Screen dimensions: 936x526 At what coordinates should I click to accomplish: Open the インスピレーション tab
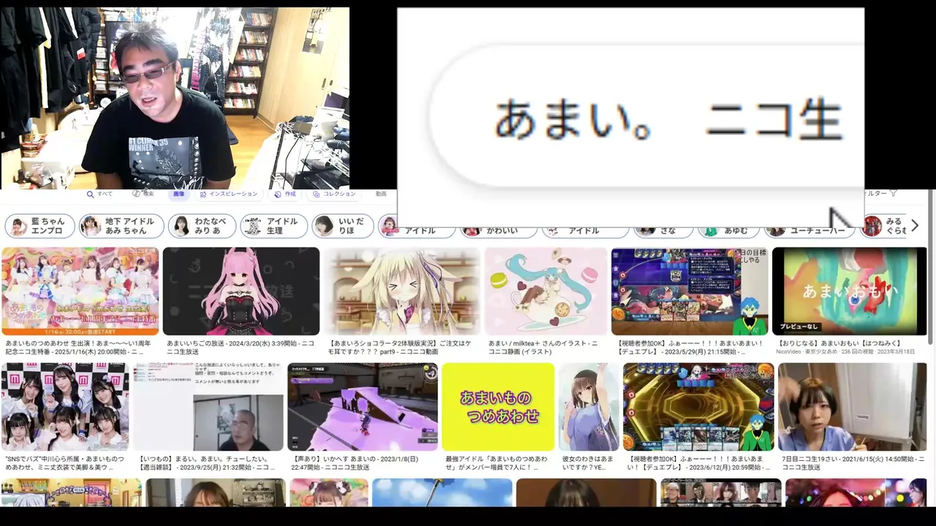[227, 194]
